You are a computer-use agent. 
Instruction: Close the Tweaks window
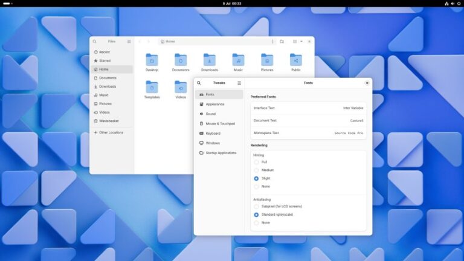point(367,83)
